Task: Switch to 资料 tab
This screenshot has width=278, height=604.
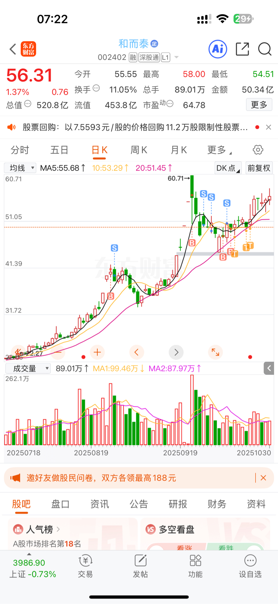Action: 256,504
